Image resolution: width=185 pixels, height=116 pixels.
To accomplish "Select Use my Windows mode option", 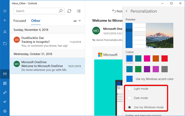I will (x=129, y=107).
